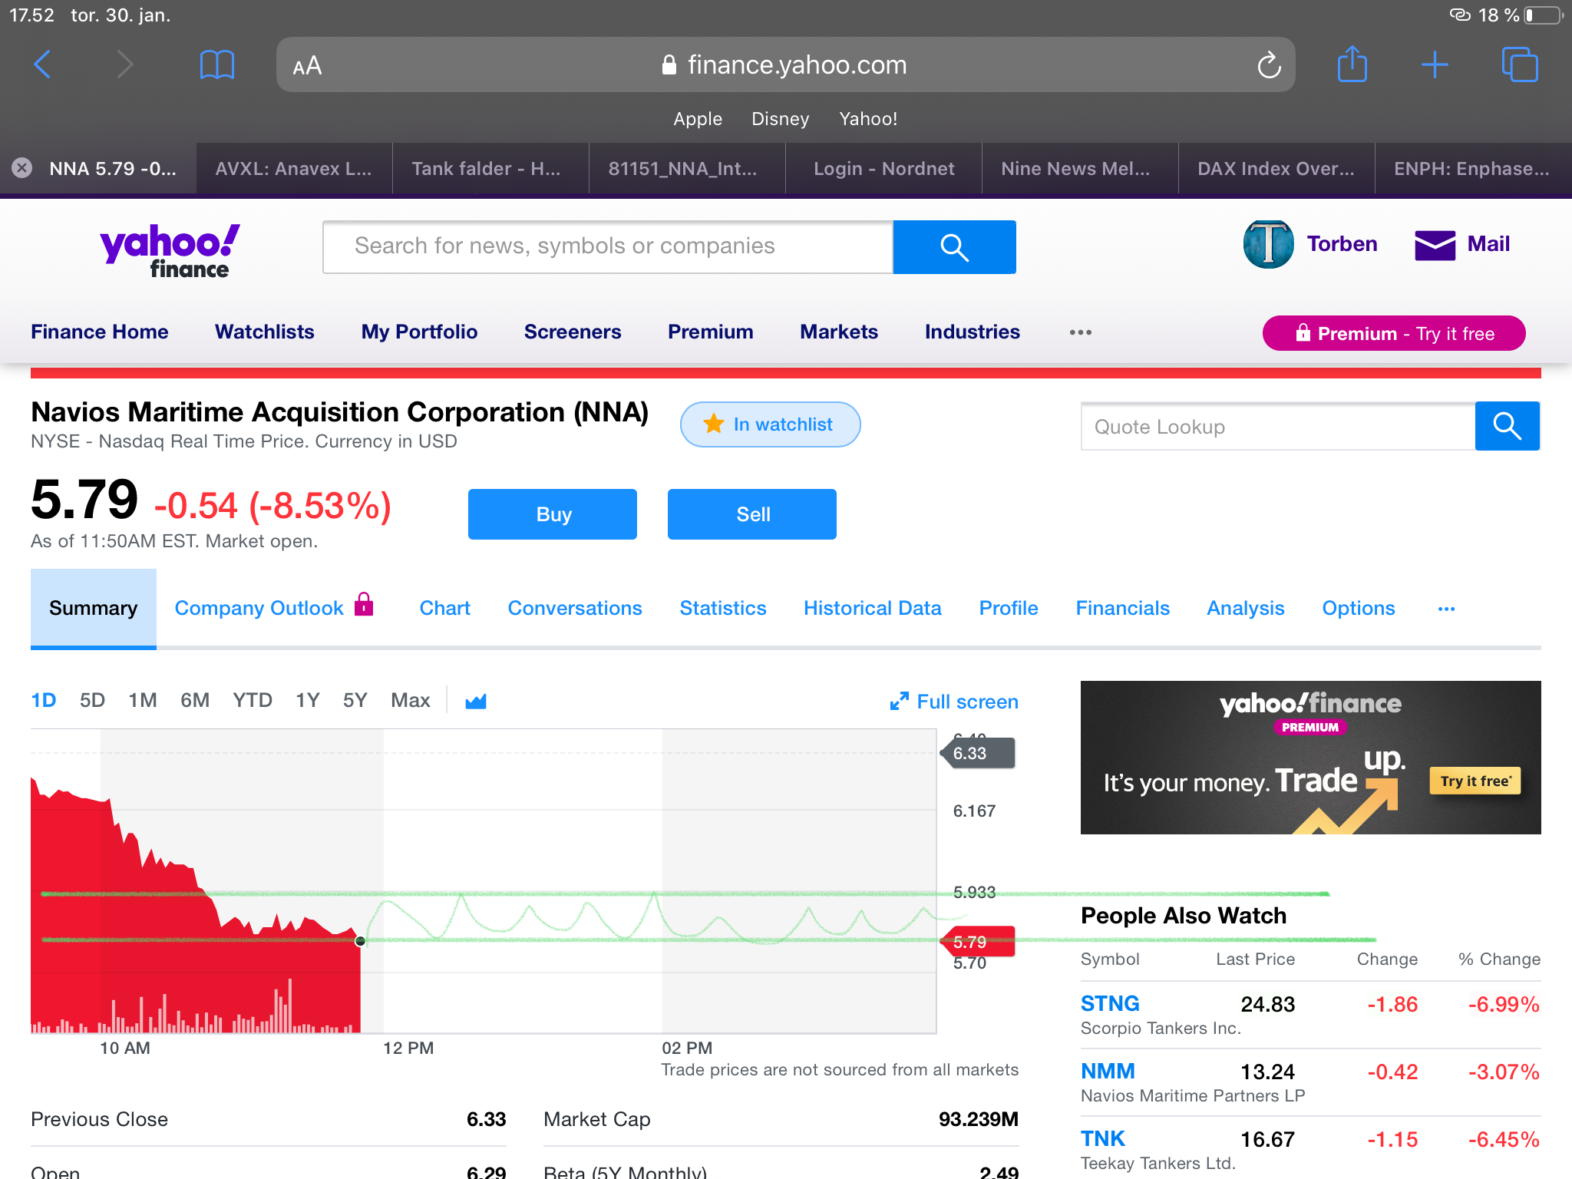
Task: Reload the page with refresh icon
Action: (1269, 65)
